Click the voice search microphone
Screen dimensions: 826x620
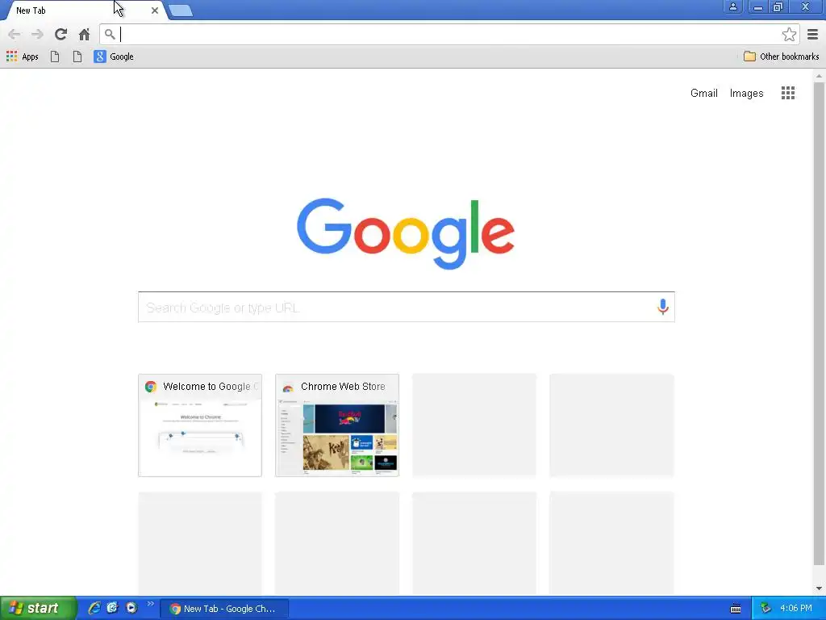point(663,306)
